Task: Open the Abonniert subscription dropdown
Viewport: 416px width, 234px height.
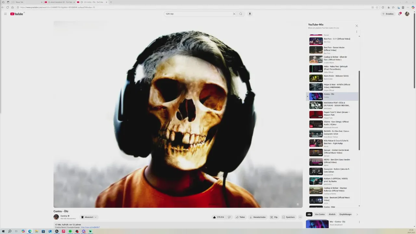Action: tap(89, 217)
